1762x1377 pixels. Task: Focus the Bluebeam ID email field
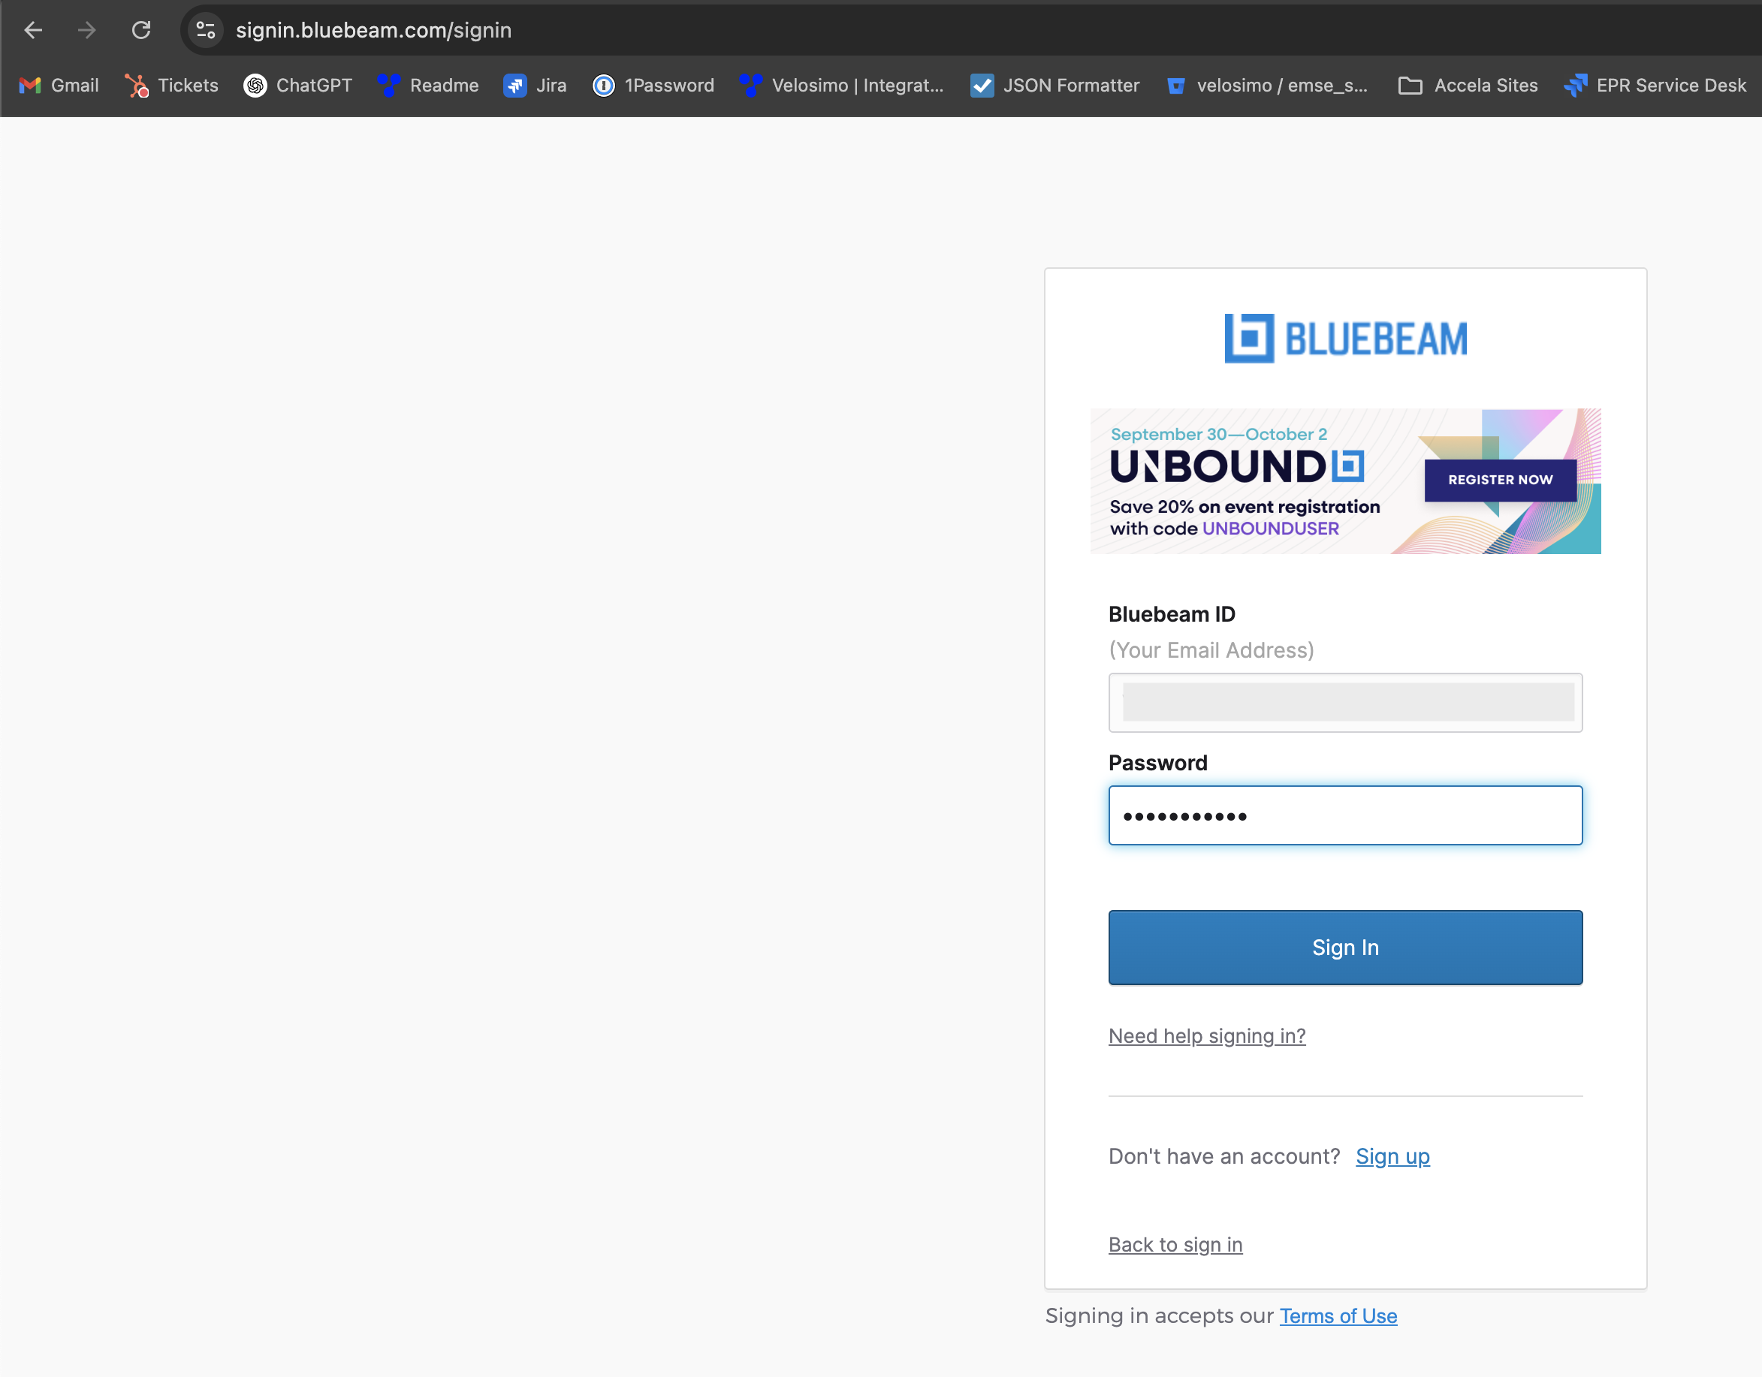point(1346,703)
